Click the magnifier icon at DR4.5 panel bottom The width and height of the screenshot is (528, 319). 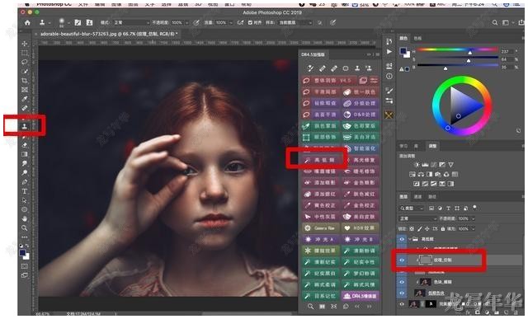coord(310,307)
